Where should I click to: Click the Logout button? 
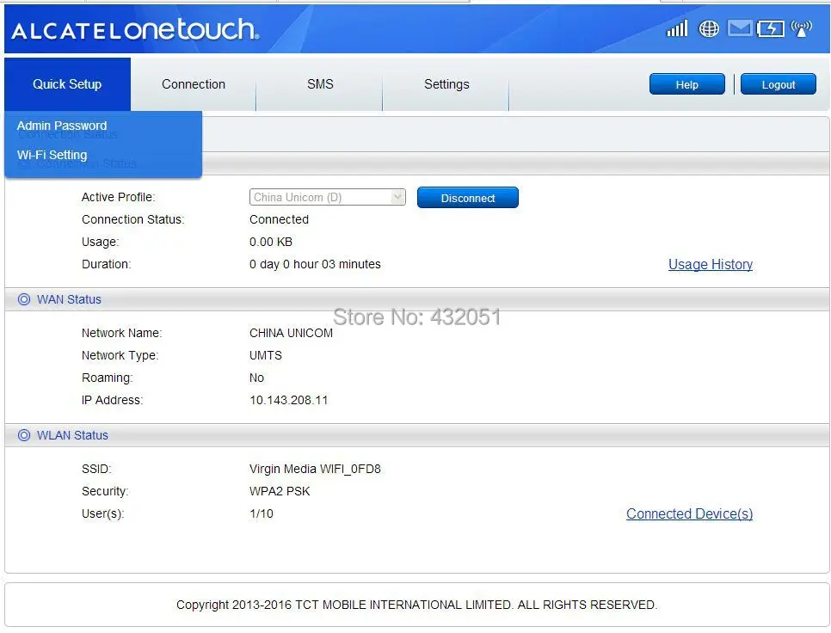coord(778,84)
